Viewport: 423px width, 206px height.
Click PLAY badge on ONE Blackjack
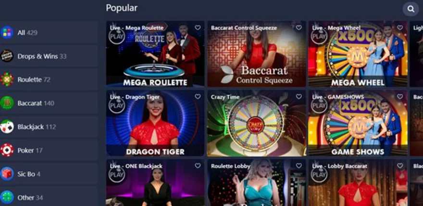click(x=117, y=174)
